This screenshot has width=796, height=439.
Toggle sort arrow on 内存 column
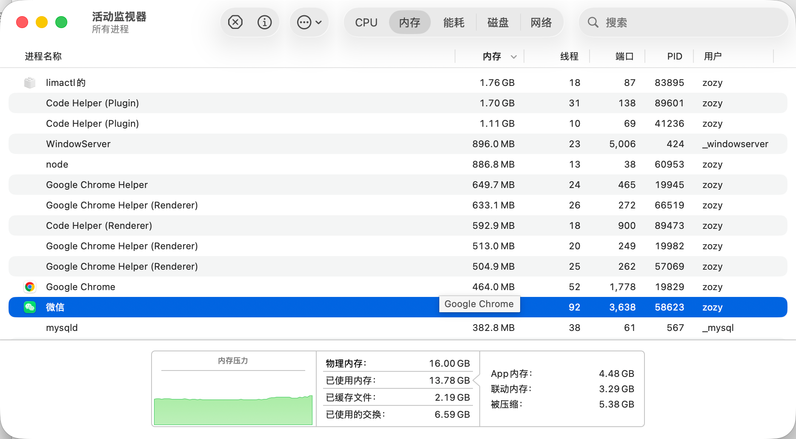pos(514,57)
